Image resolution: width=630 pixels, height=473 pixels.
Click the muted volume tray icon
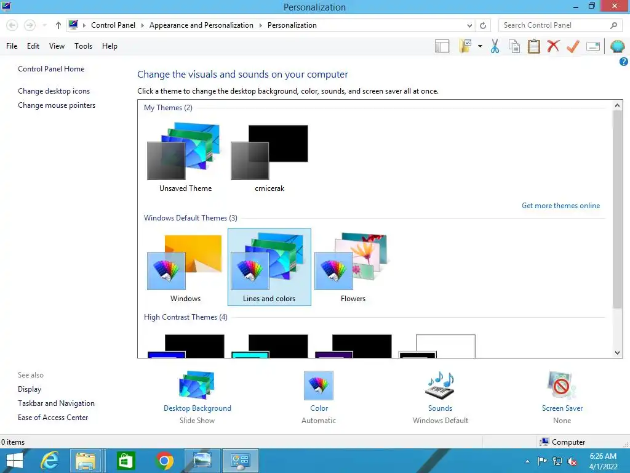(572, 461)
